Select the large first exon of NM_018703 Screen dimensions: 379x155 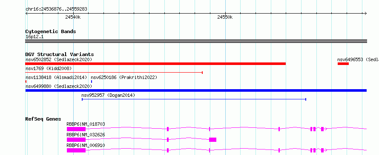coord(76,129)
